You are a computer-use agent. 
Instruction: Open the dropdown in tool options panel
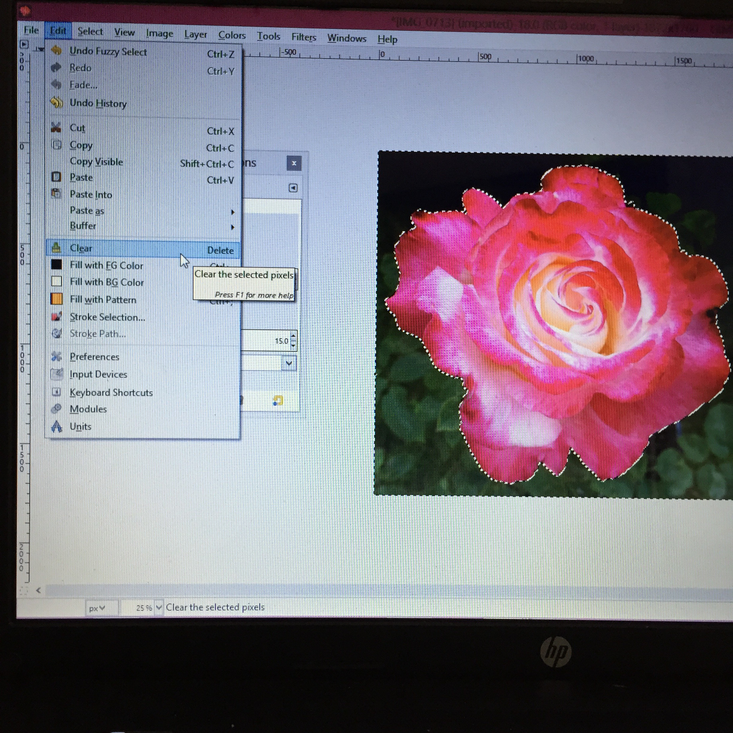click(x=289, y=364)
